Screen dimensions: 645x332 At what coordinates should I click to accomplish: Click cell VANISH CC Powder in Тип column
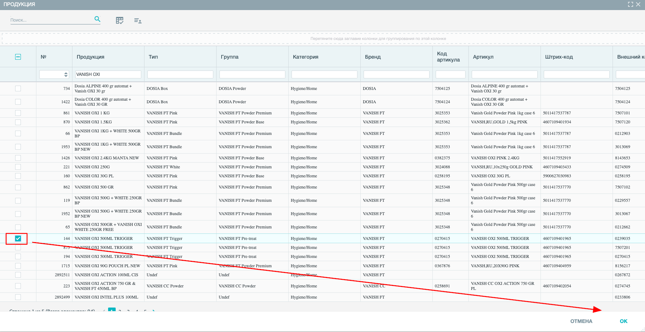coord(165,286)
